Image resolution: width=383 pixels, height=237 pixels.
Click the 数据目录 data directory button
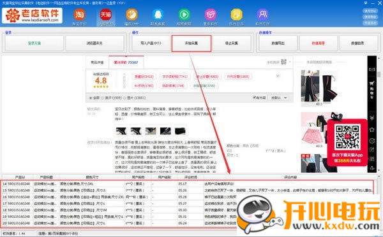(x=358, y=43)
